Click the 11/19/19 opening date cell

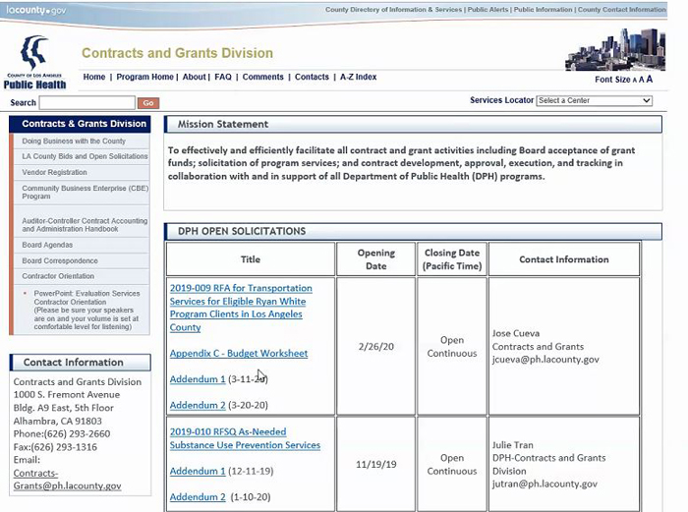(376, 464)
